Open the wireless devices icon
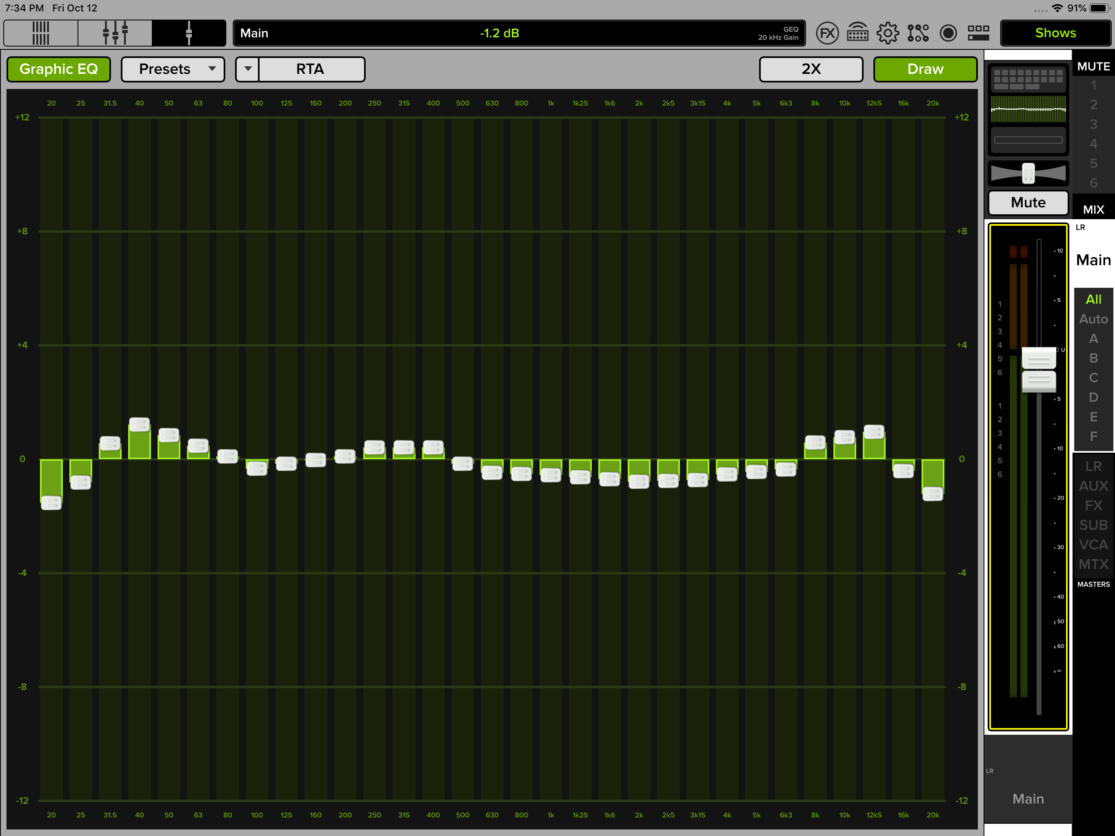 pyautogui.click(x=857, y=33)
